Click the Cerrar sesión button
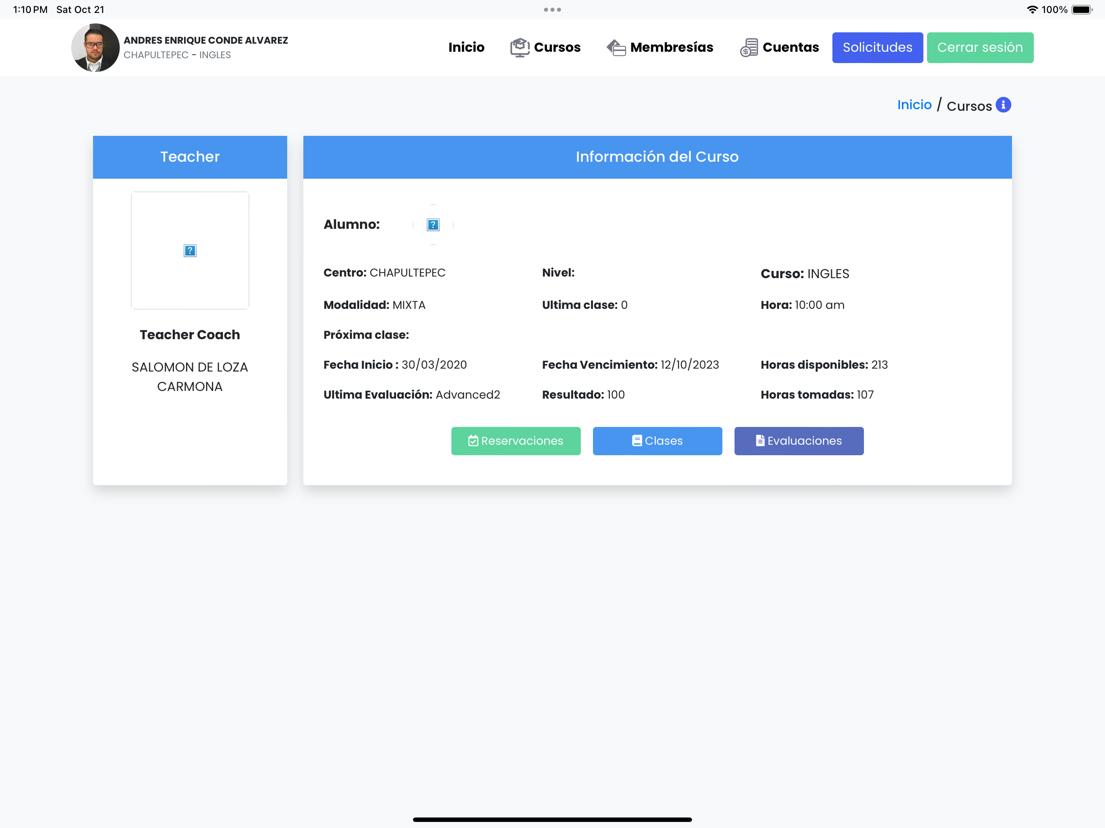1105x828 pixels. 980,47
